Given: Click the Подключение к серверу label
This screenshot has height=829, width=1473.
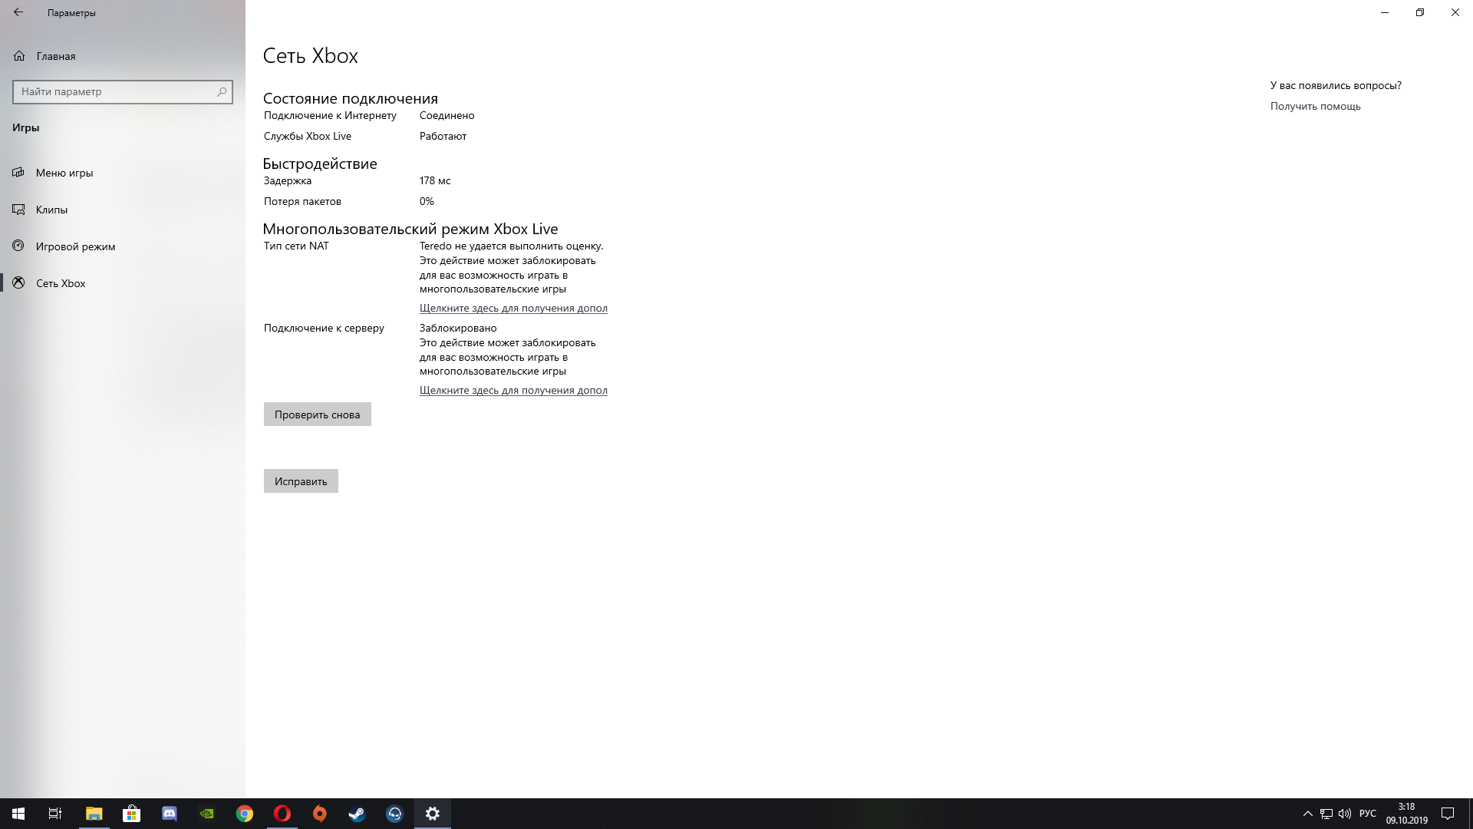Looking at the screenshot, I should [324, 328].
